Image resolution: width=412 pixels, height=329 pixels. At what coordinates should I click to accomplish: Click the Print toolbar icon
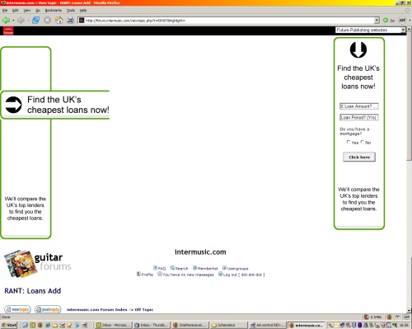tap(70, 20)
